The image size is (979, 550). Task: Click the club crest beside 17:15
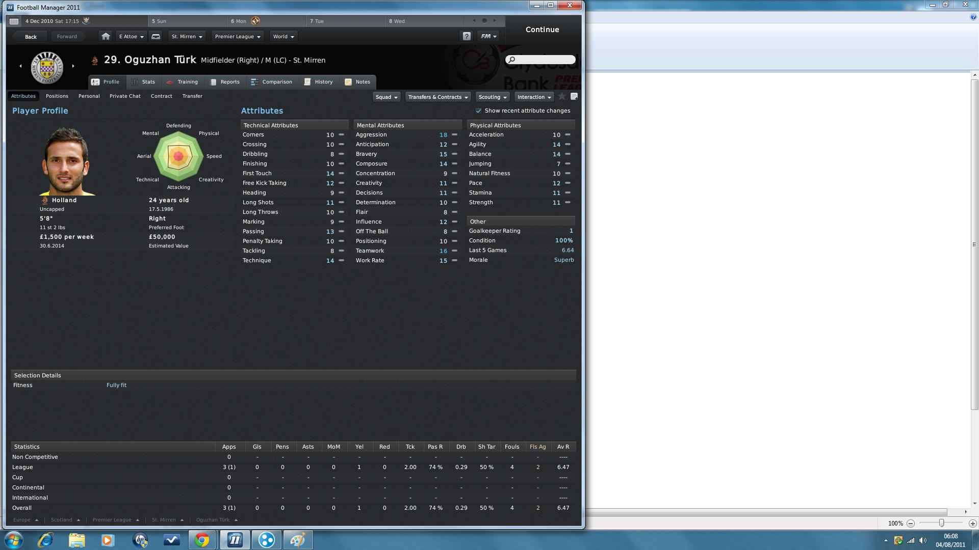tap(86, 21)
